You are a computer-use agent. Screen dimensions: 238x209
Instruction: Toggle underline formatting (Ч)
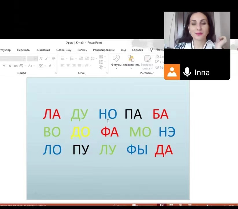(4, 66)
